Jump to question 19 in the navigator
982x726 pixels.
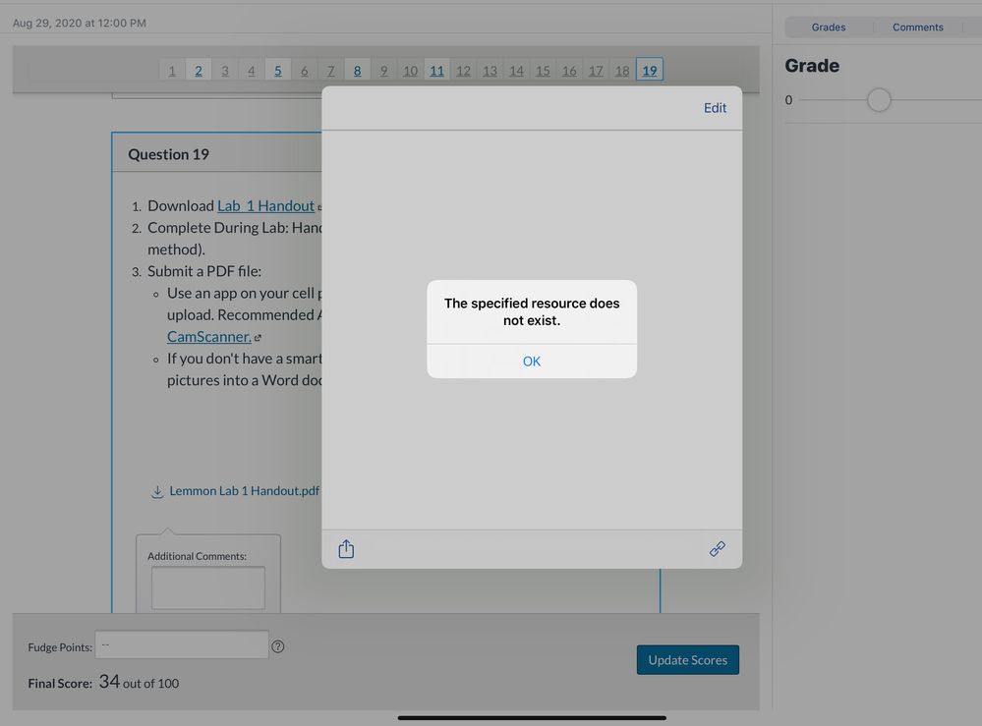tap(649, 70)
